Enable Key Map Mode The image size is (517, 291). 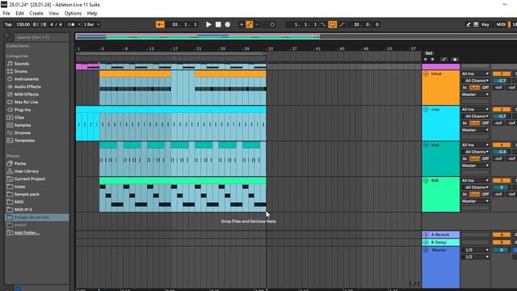(485, 24)
